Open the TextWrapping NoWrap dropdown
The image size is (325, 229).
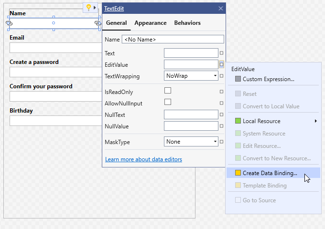[x=191, y=76]
